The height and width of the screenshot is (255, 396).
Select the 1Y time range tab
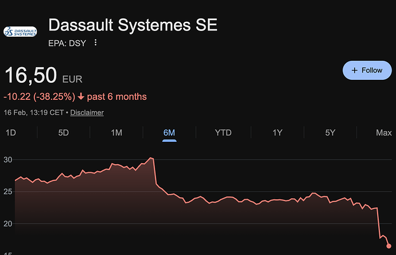tap(277, 133)
